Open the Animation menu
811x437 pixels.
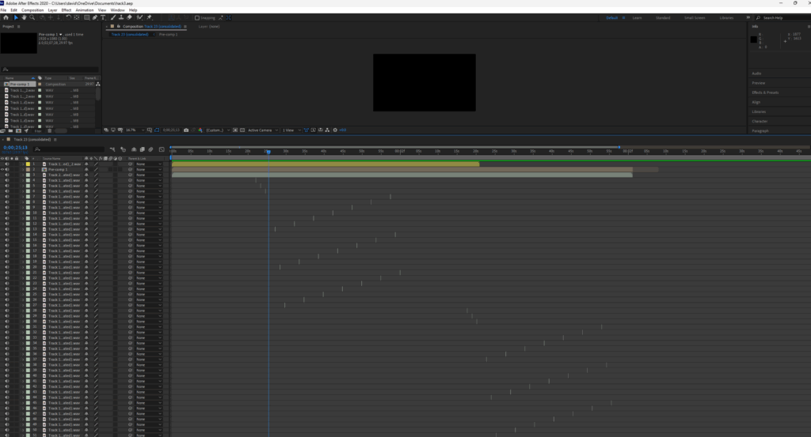[84, 9]
